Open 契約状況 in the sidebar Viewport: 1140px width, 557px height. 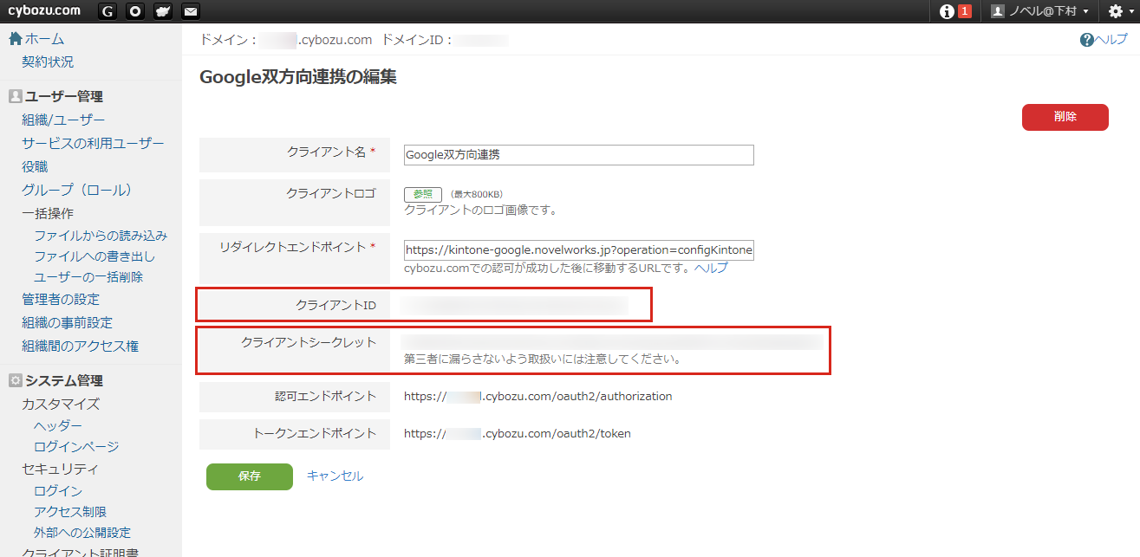[x=48, y=62]
